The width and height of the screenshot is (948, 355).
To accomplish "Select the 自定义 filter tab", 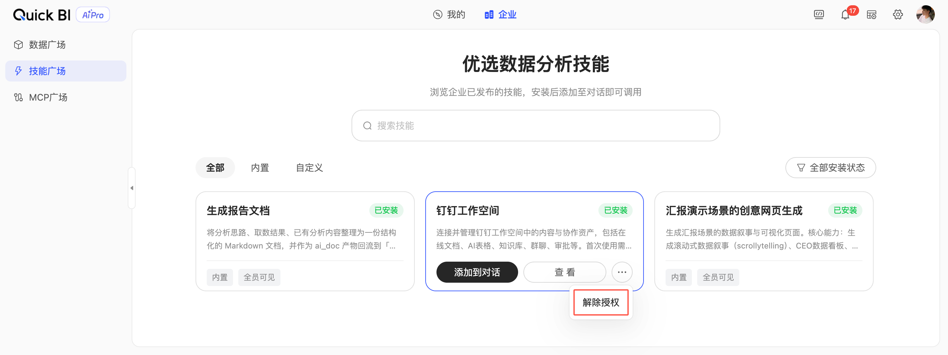I will 309,168.
